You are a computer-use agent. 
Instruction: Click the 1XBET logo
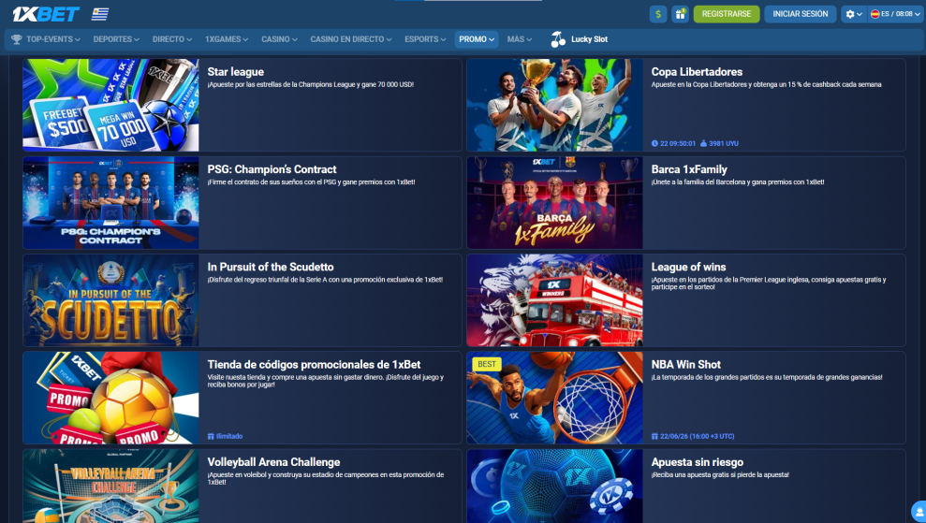point(44,14)
